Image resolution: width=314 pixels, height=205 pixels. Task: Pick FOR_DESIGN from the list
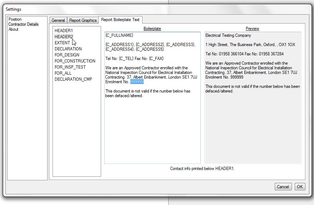point(67,55)
